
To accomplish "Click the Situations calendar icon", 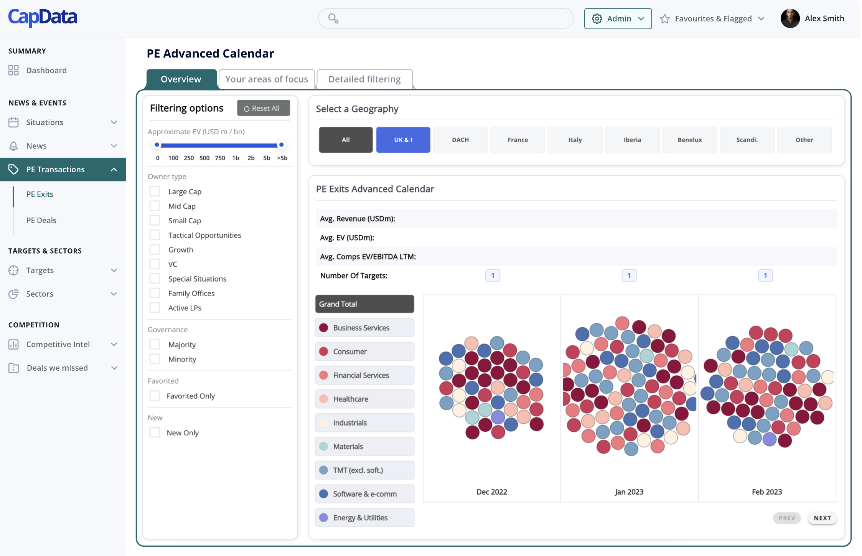I will click(13, 122).
